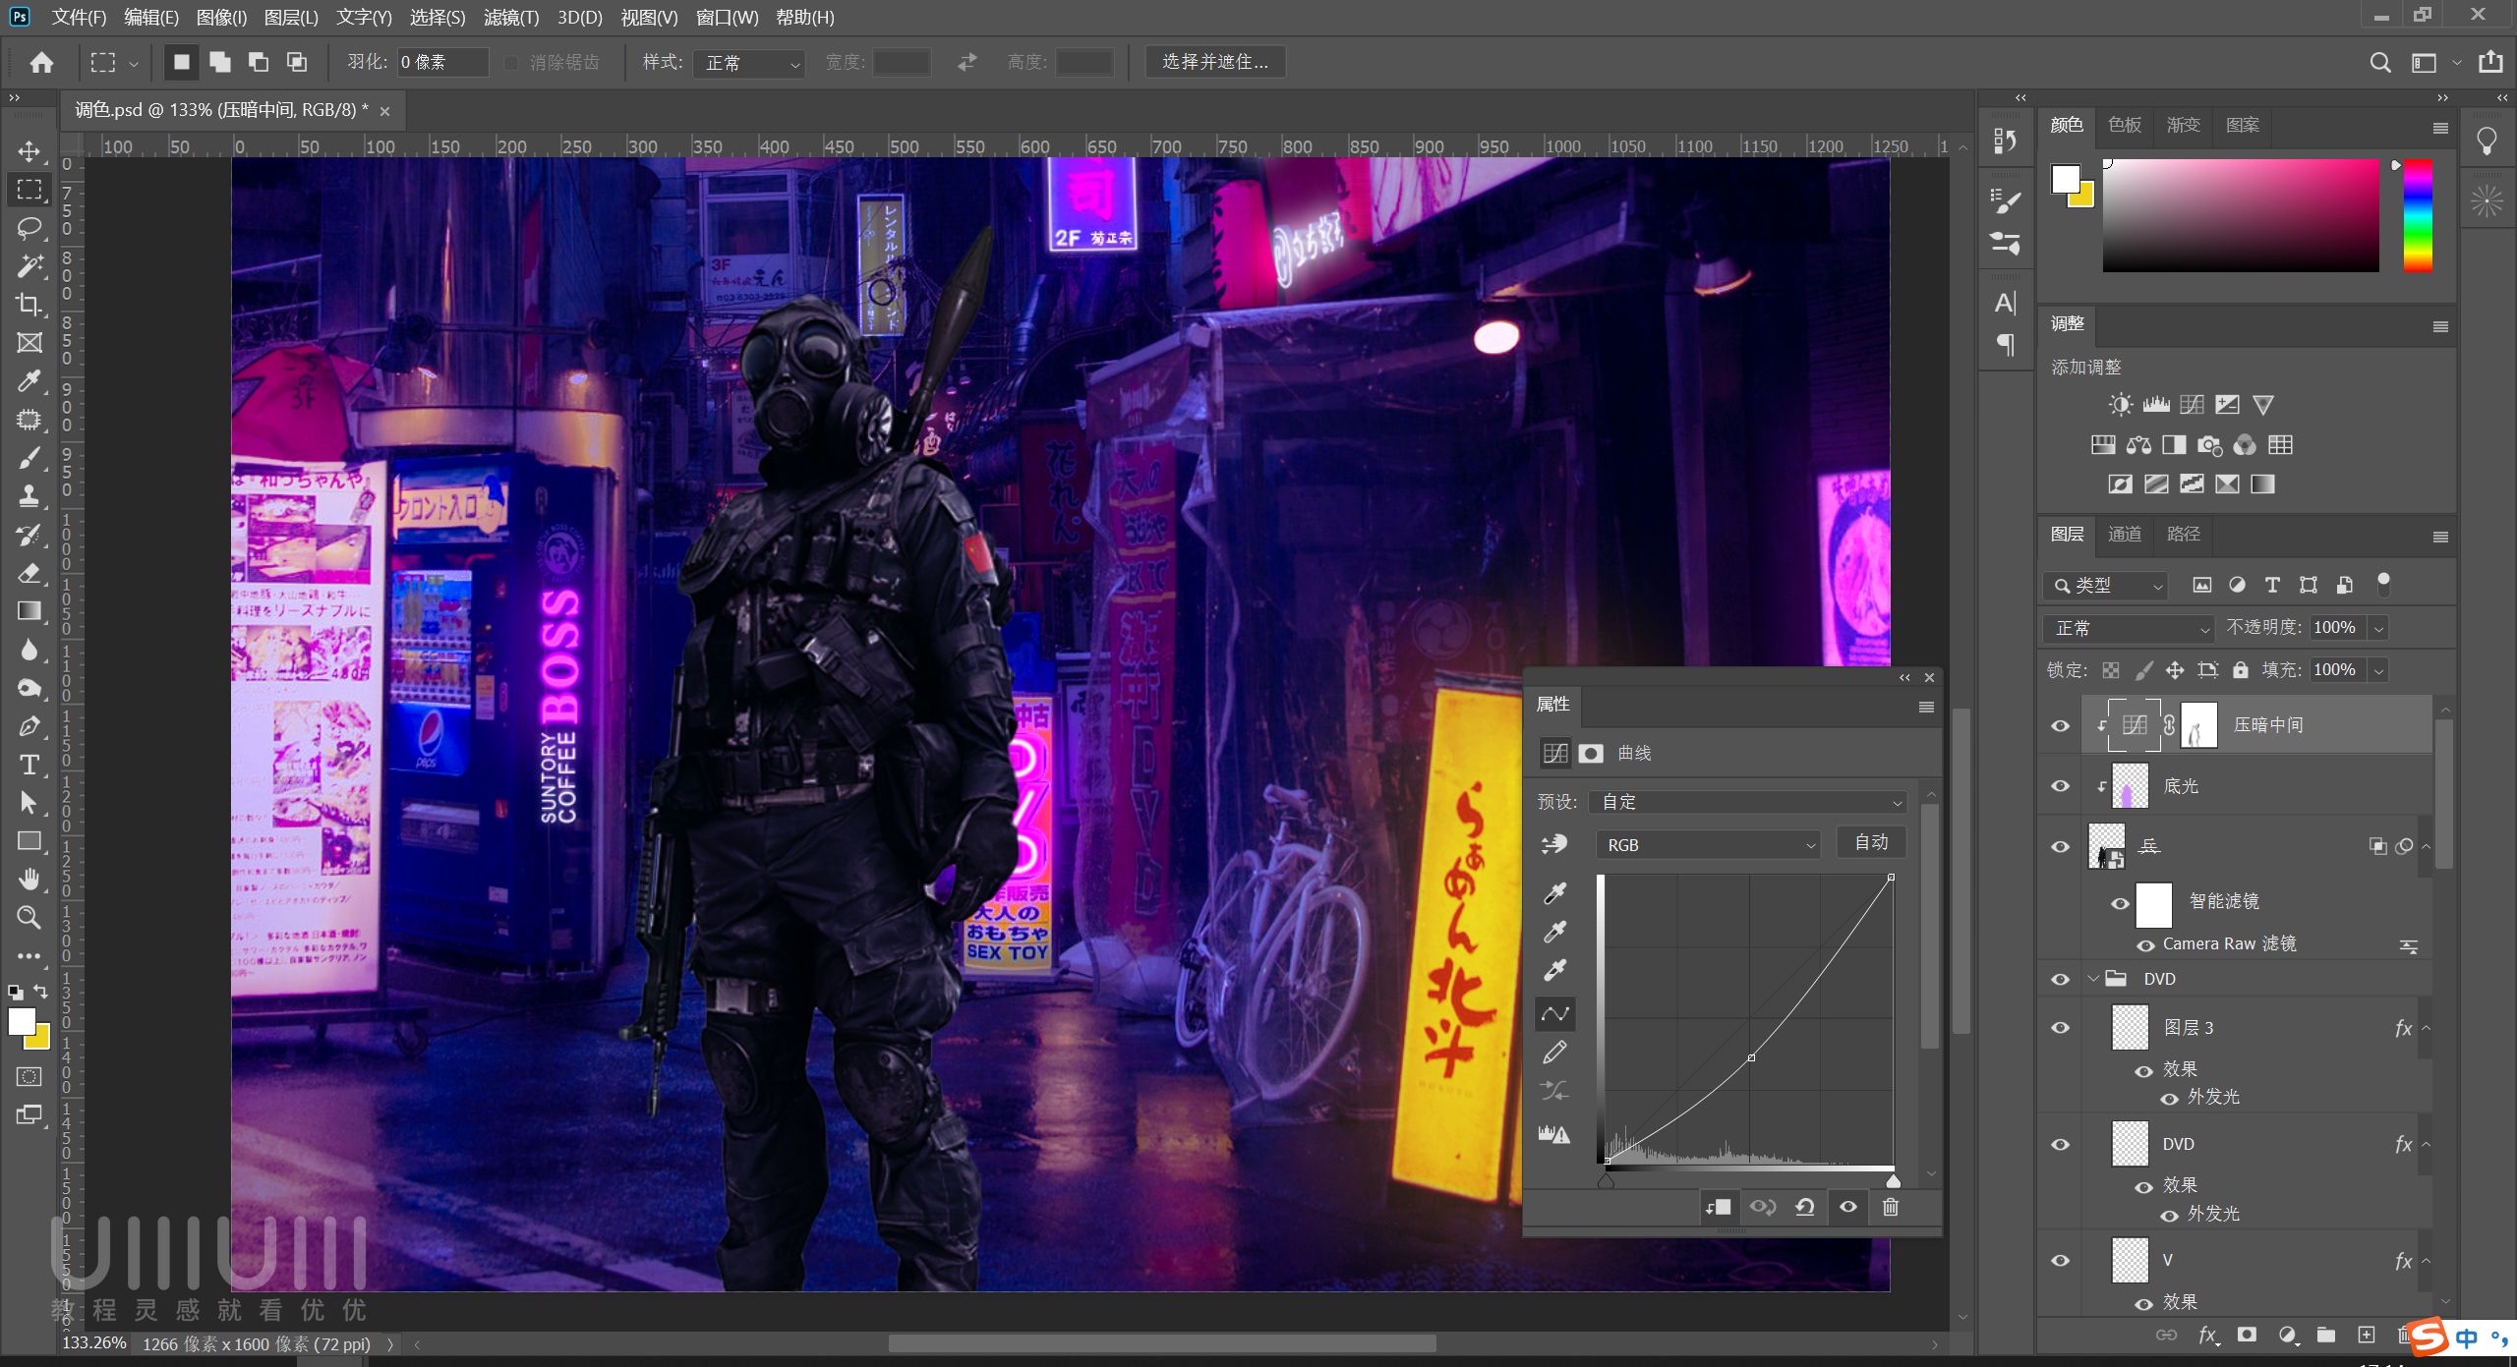Delete the curves adjustment layer via trash icon
This screenshot has width=2517, height=1367.
(x=1890, y=1207)
